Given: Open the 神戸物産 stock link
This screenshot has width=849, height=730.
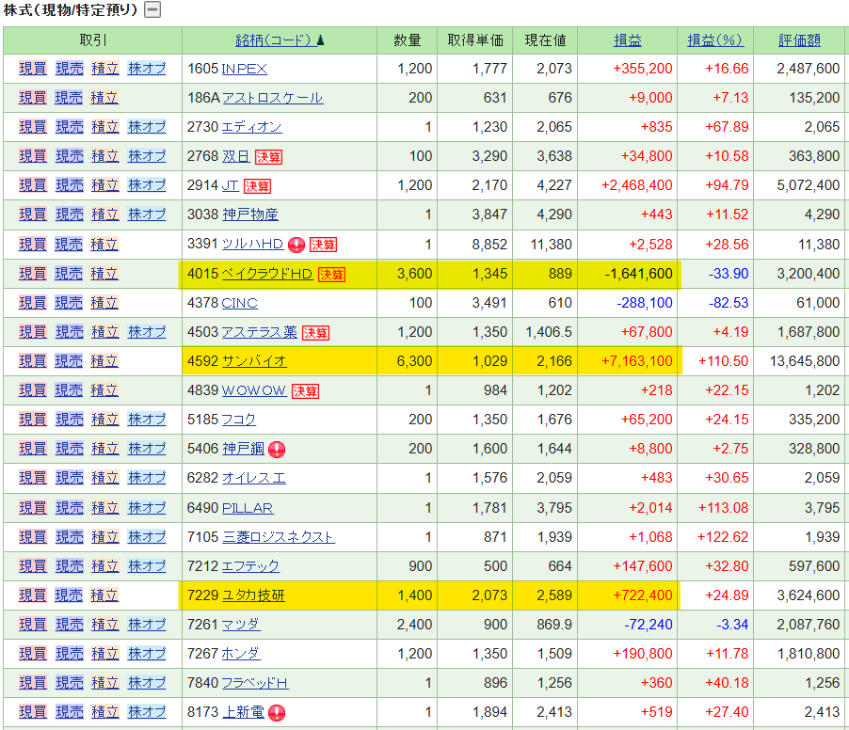Looking at the screenshot, I should [250, 214].
